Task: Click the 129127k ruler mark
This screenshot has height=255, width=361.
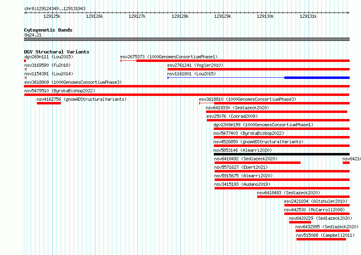Action: pyautogui.click(x=137, y=16)
